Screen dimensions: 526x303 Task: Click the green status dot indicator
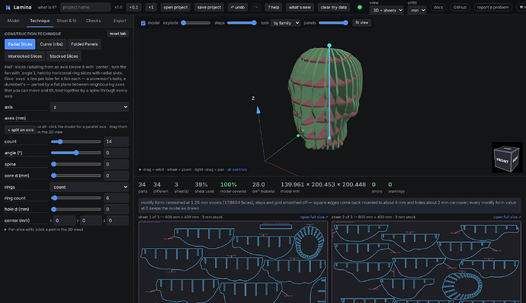click(x=360, y=7)
